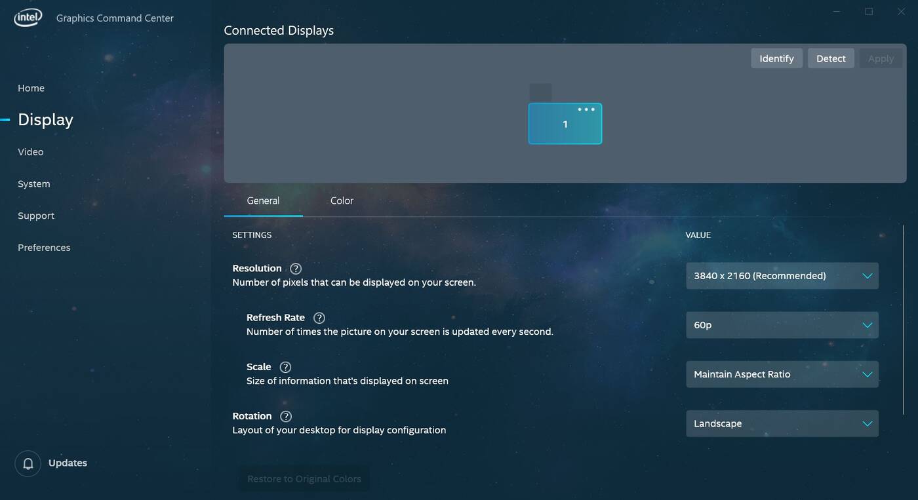Image resolution: width=918 pixels, height=500 pixels.
Task: Select the display 1 monitor thumbnail
Action: point(565,125)
